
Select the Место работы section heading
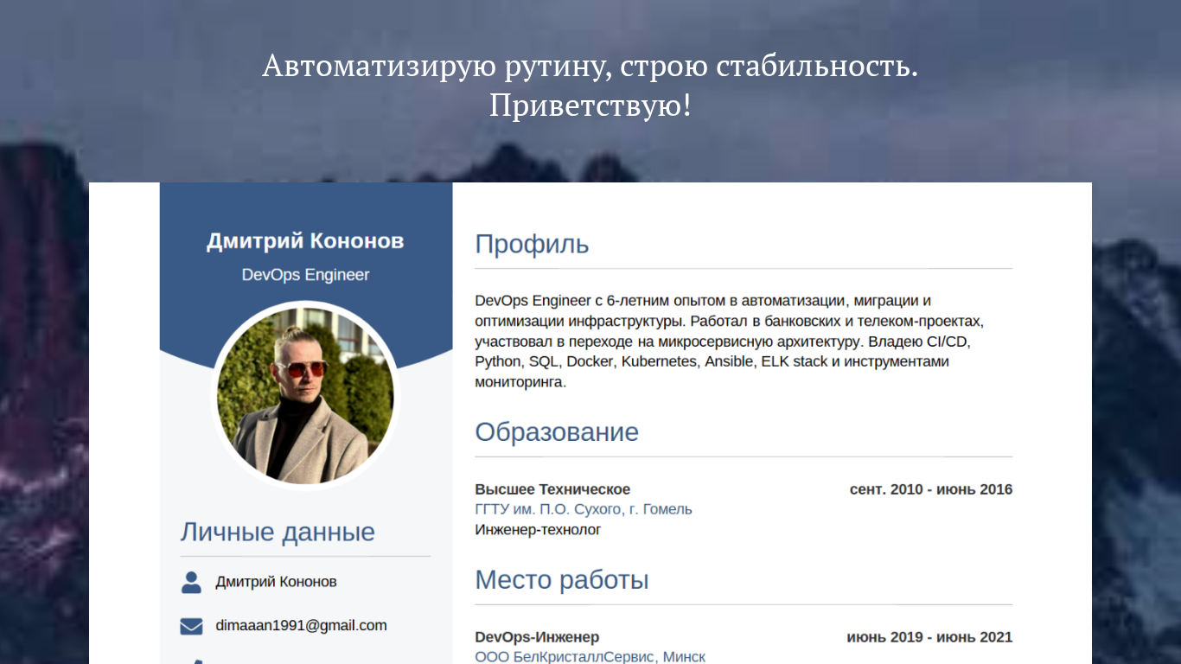562,580
